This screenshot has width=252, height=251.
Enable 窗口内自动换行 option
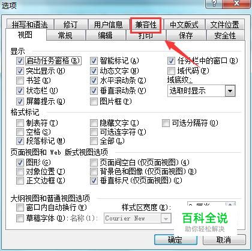(x=20, y=207)
